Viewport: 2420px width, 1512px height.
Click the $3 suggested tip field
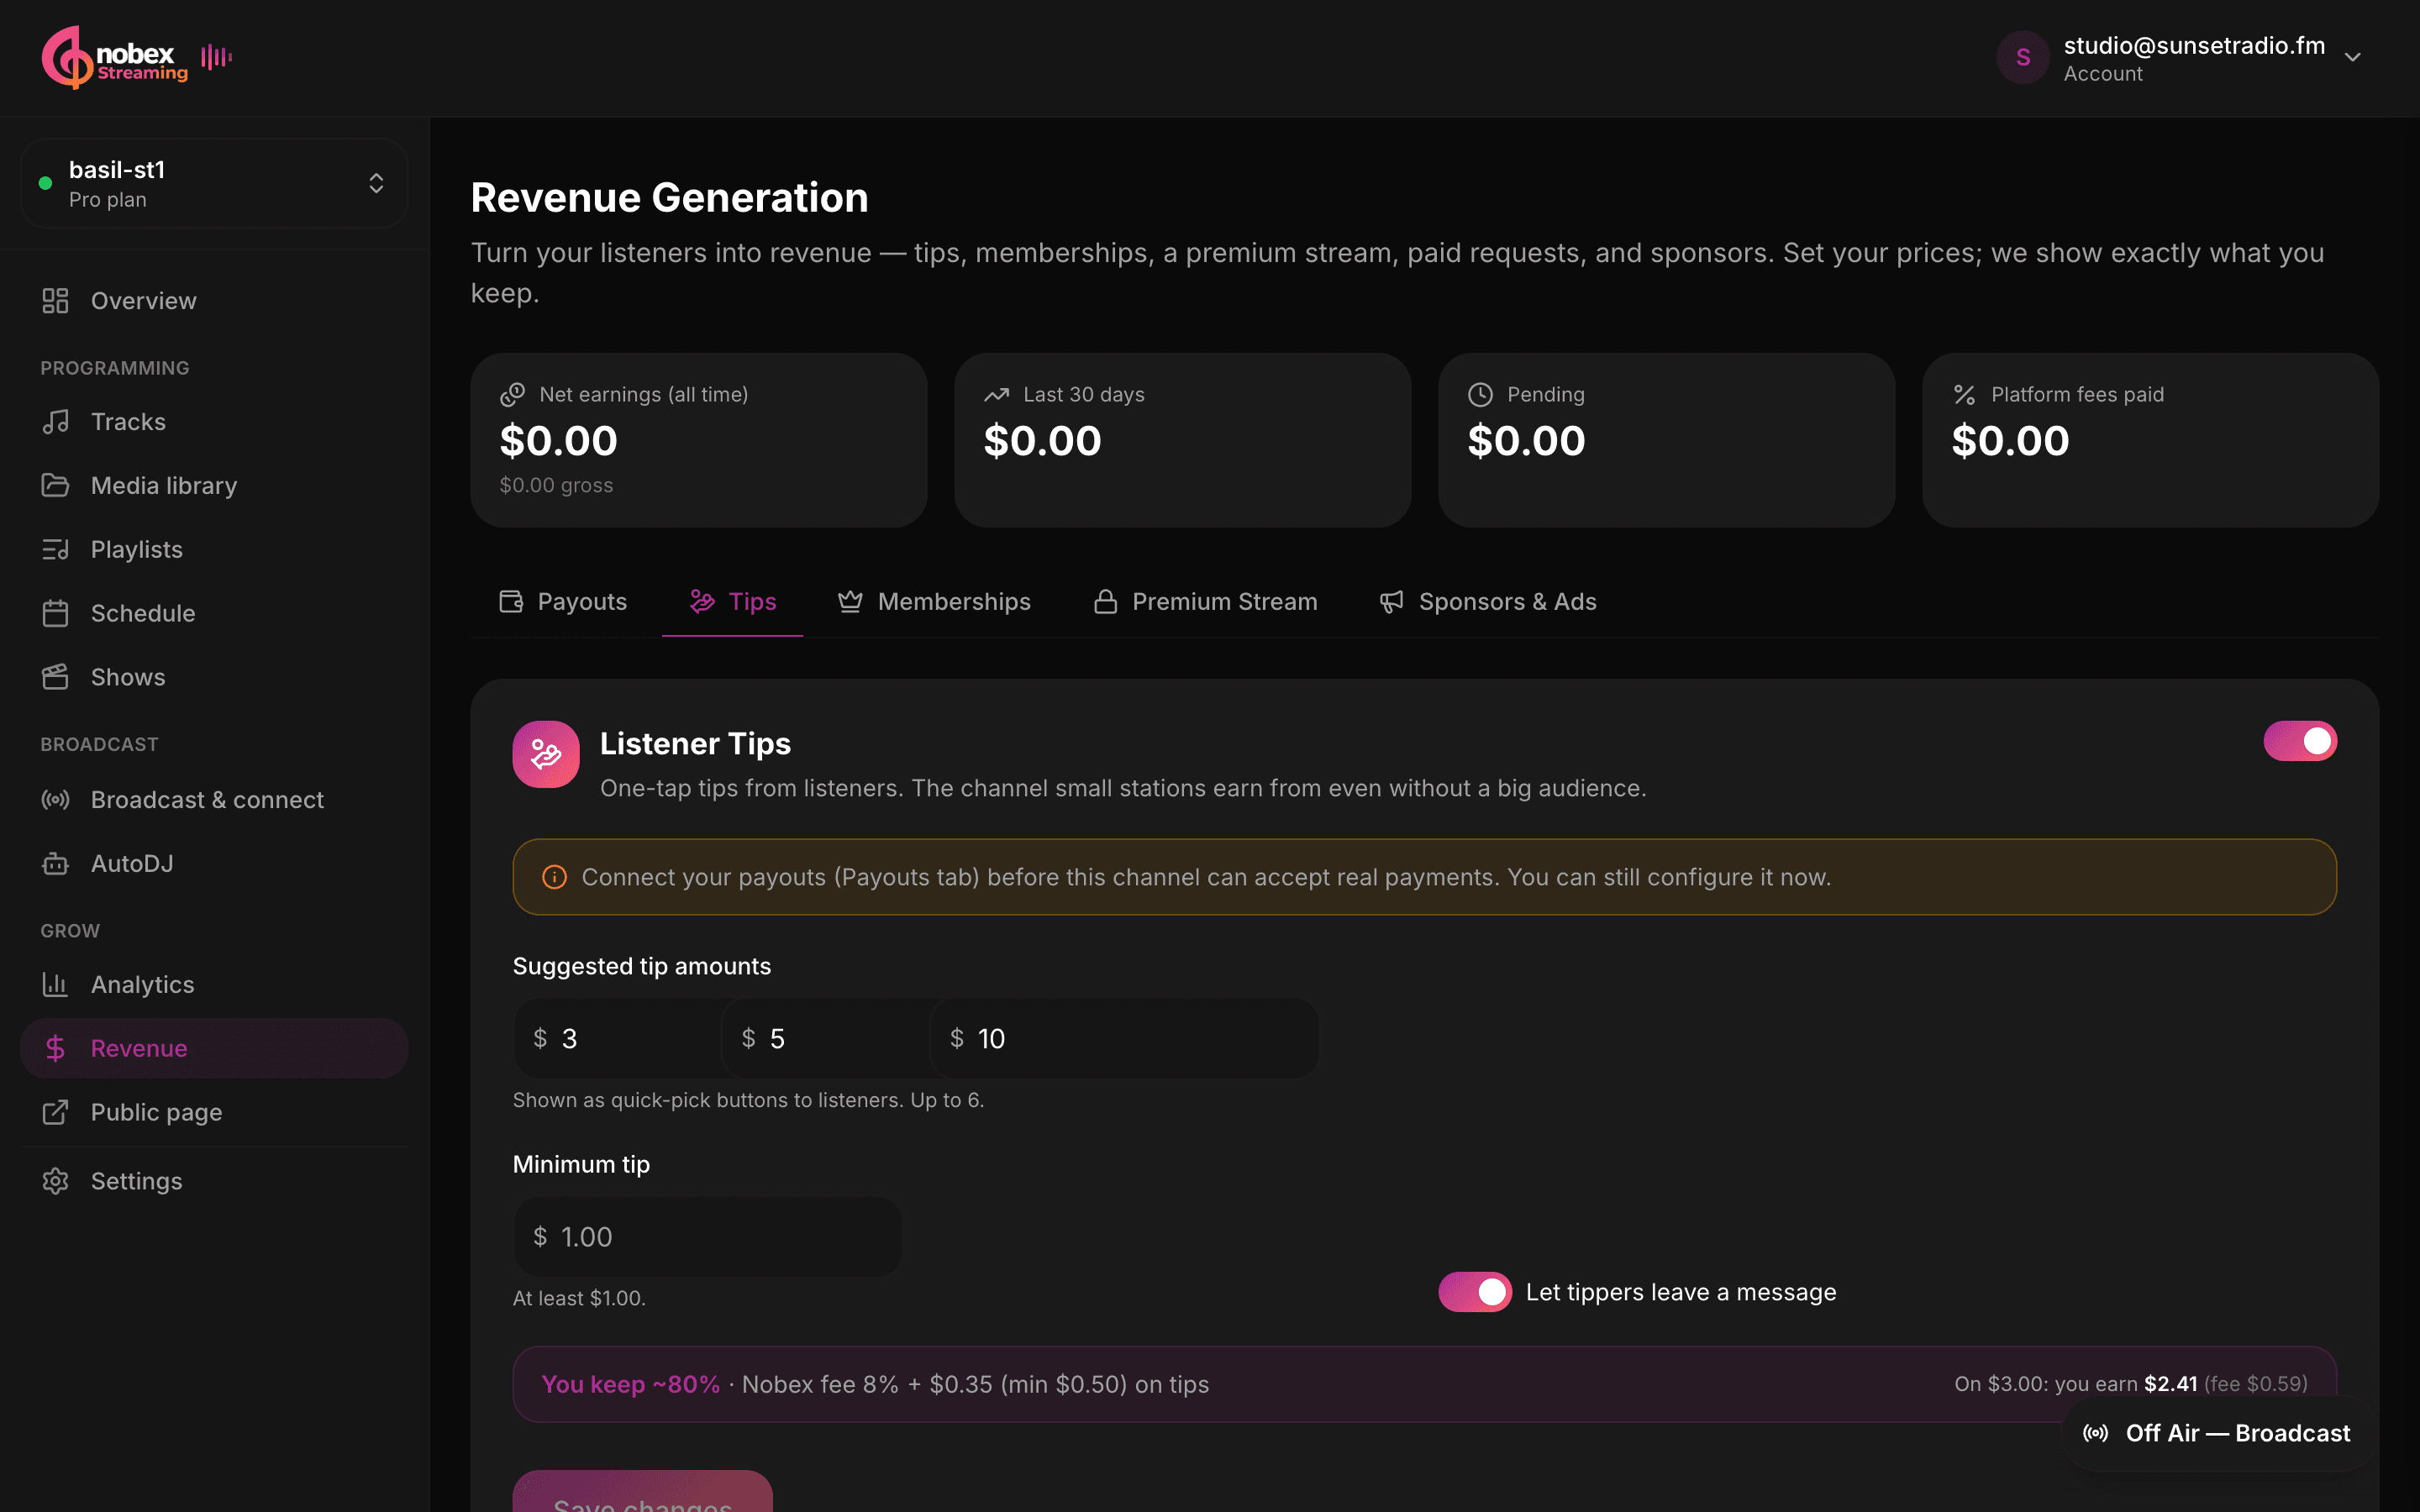pos(617,1039)
